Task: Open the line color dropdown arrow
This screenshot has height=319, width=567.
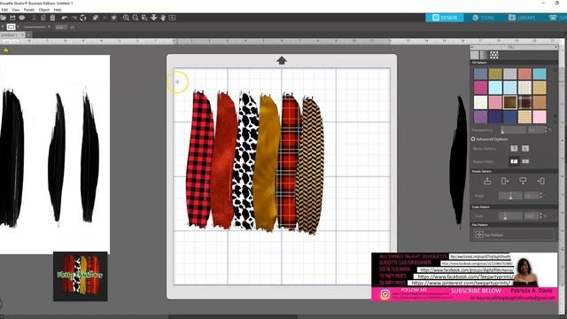Action: click(x=18, y=27)
